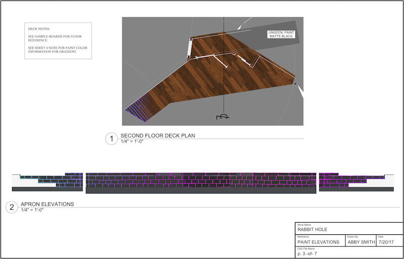Click the Abby Smith drawn-by field

point(361,242)
